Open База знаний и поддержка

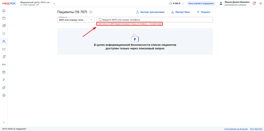coord(201,3)
